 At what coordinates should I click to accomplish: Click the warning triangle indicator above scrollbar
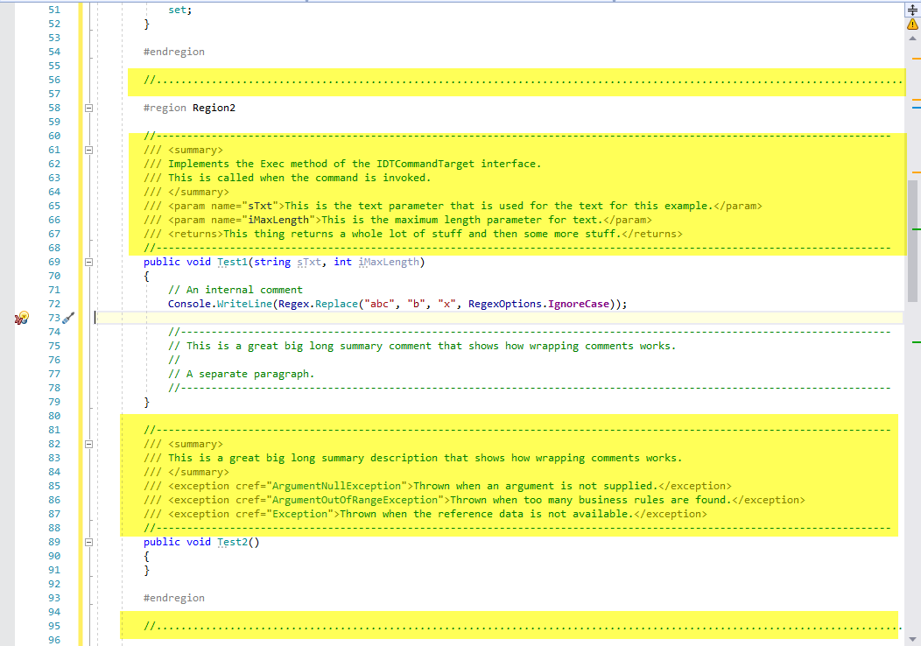click(x=912, y=25)
